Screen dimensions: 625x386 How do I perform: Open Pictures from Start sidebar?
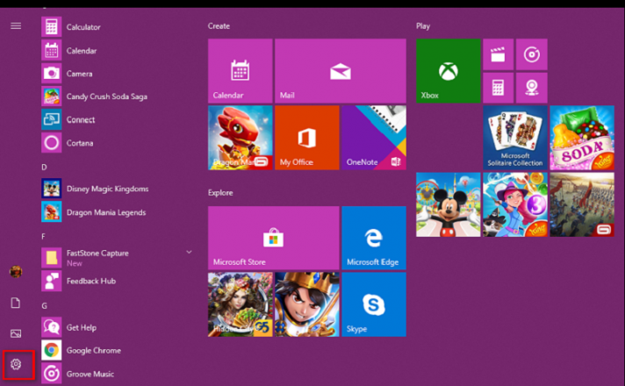(16, 333)
